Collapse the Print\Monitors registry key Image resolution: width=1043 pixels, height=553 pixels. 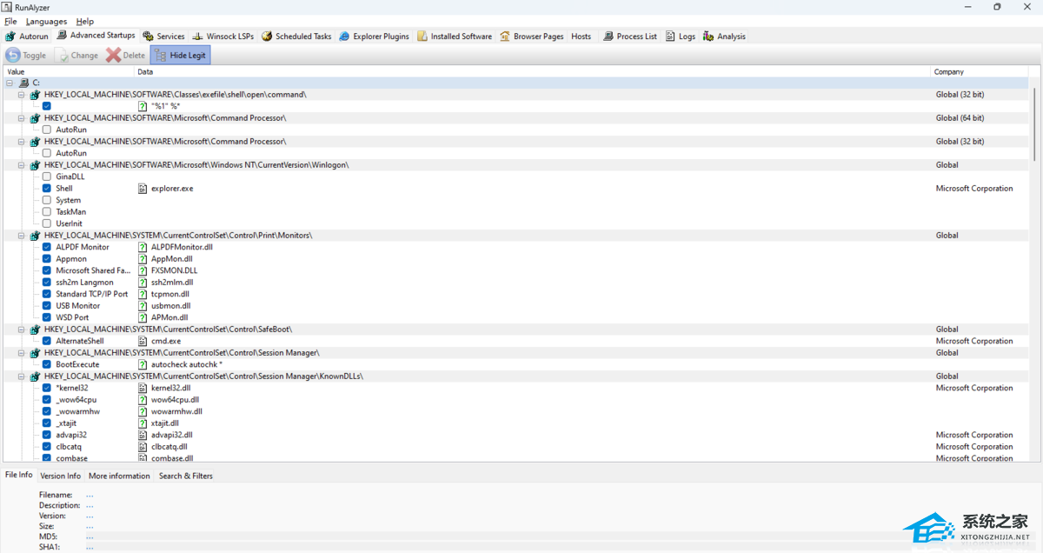[22, 235]
